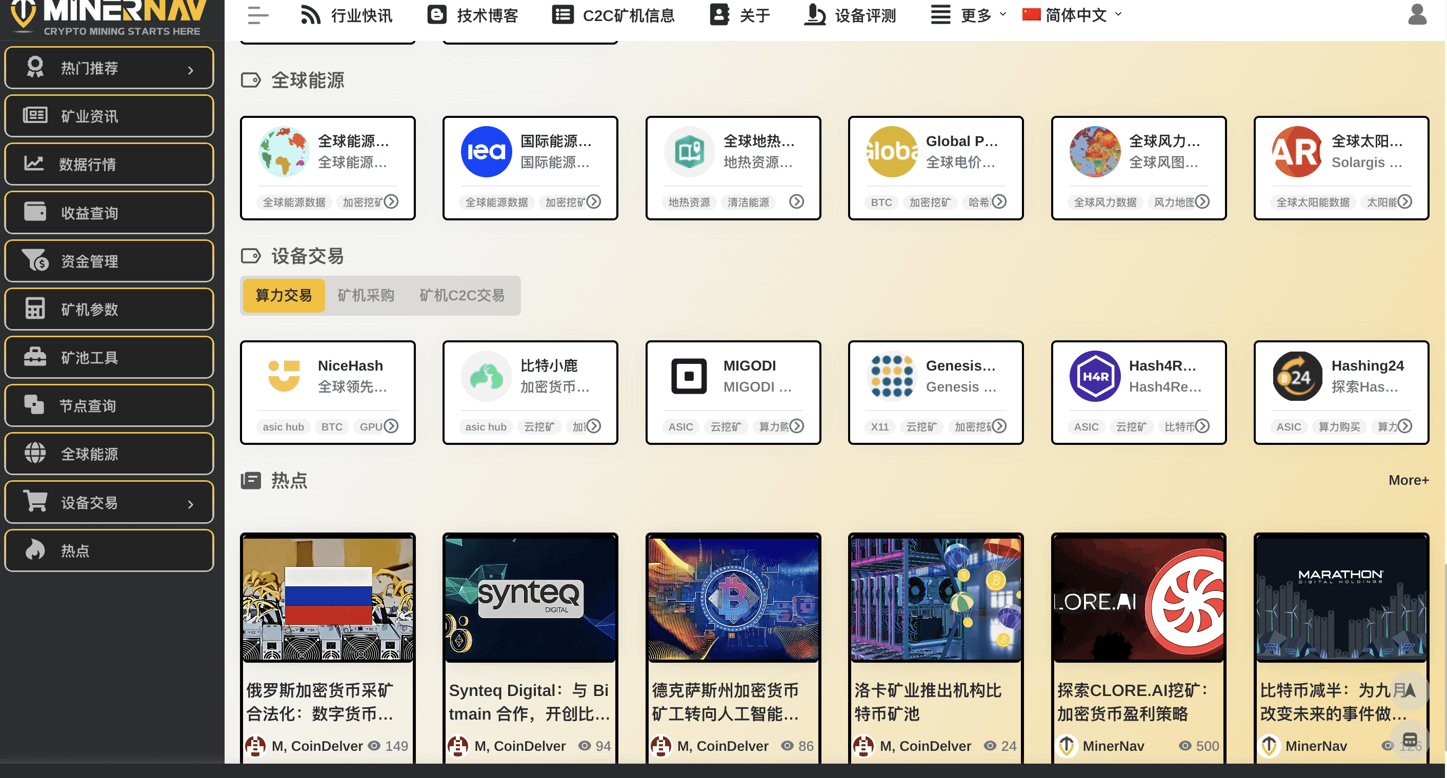Image resolution: width=1447 pixels, height=778 pixels.
Task: Switch to the 矿机采购 tab
Action: pos(366,295)
